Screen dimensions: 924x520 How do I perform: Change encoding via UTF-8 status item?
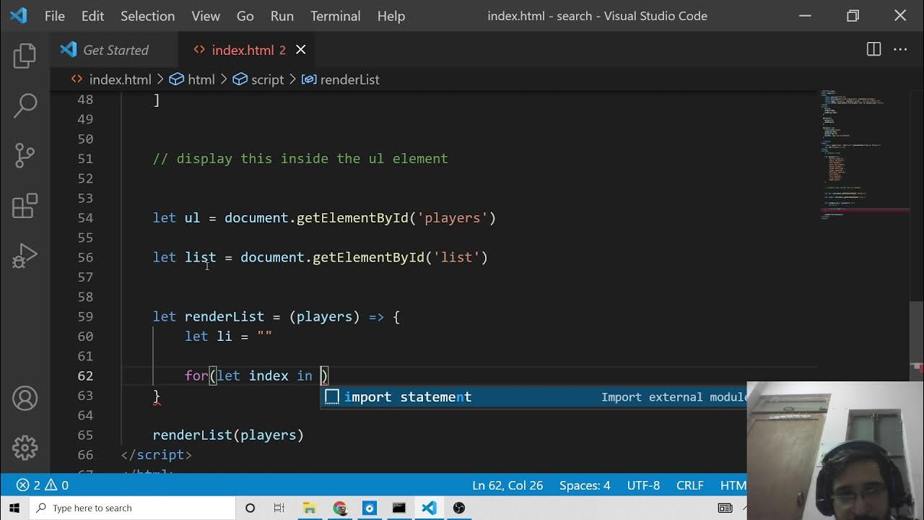point(643,485)
